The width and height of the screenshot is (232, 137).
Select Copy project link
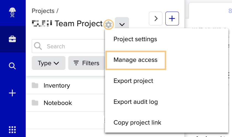[x=137, y=122]
